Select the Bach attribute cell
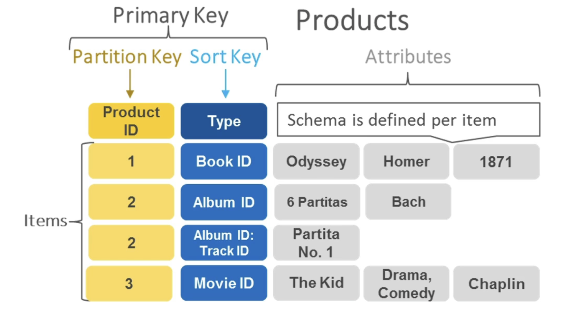Viewport: 570px width, 330px height. (x=408, y=202)
